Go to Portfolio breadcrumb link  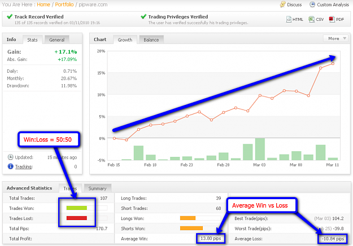click(x=64, y=5)
